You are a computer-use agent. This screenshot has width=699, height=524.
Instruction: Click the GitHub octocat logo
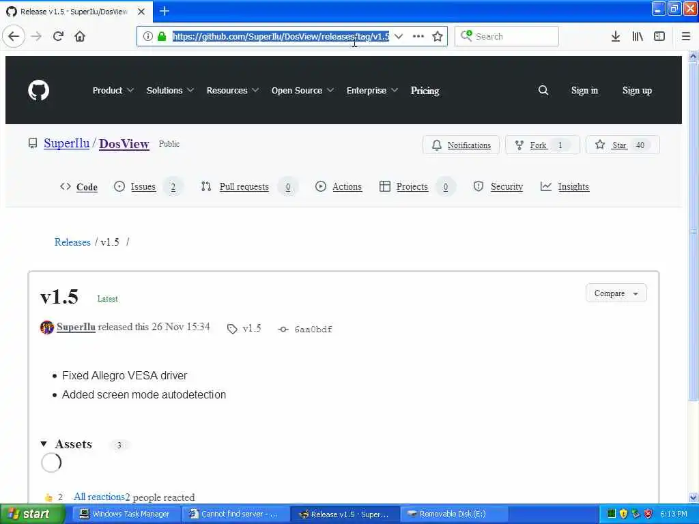[x=39, y=90]
